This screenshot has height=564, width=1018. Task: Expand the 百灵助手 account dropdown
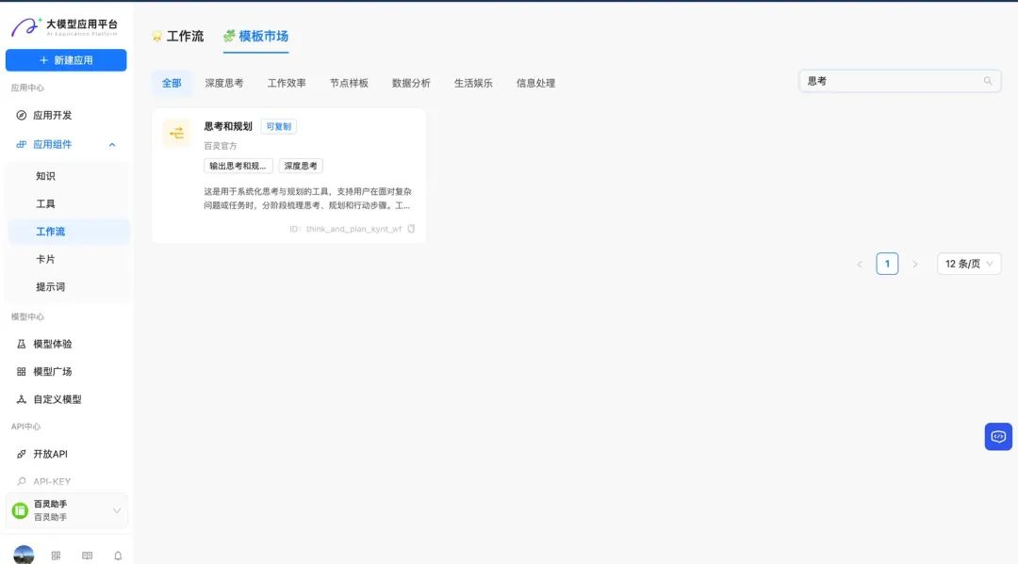pos(117,510)
